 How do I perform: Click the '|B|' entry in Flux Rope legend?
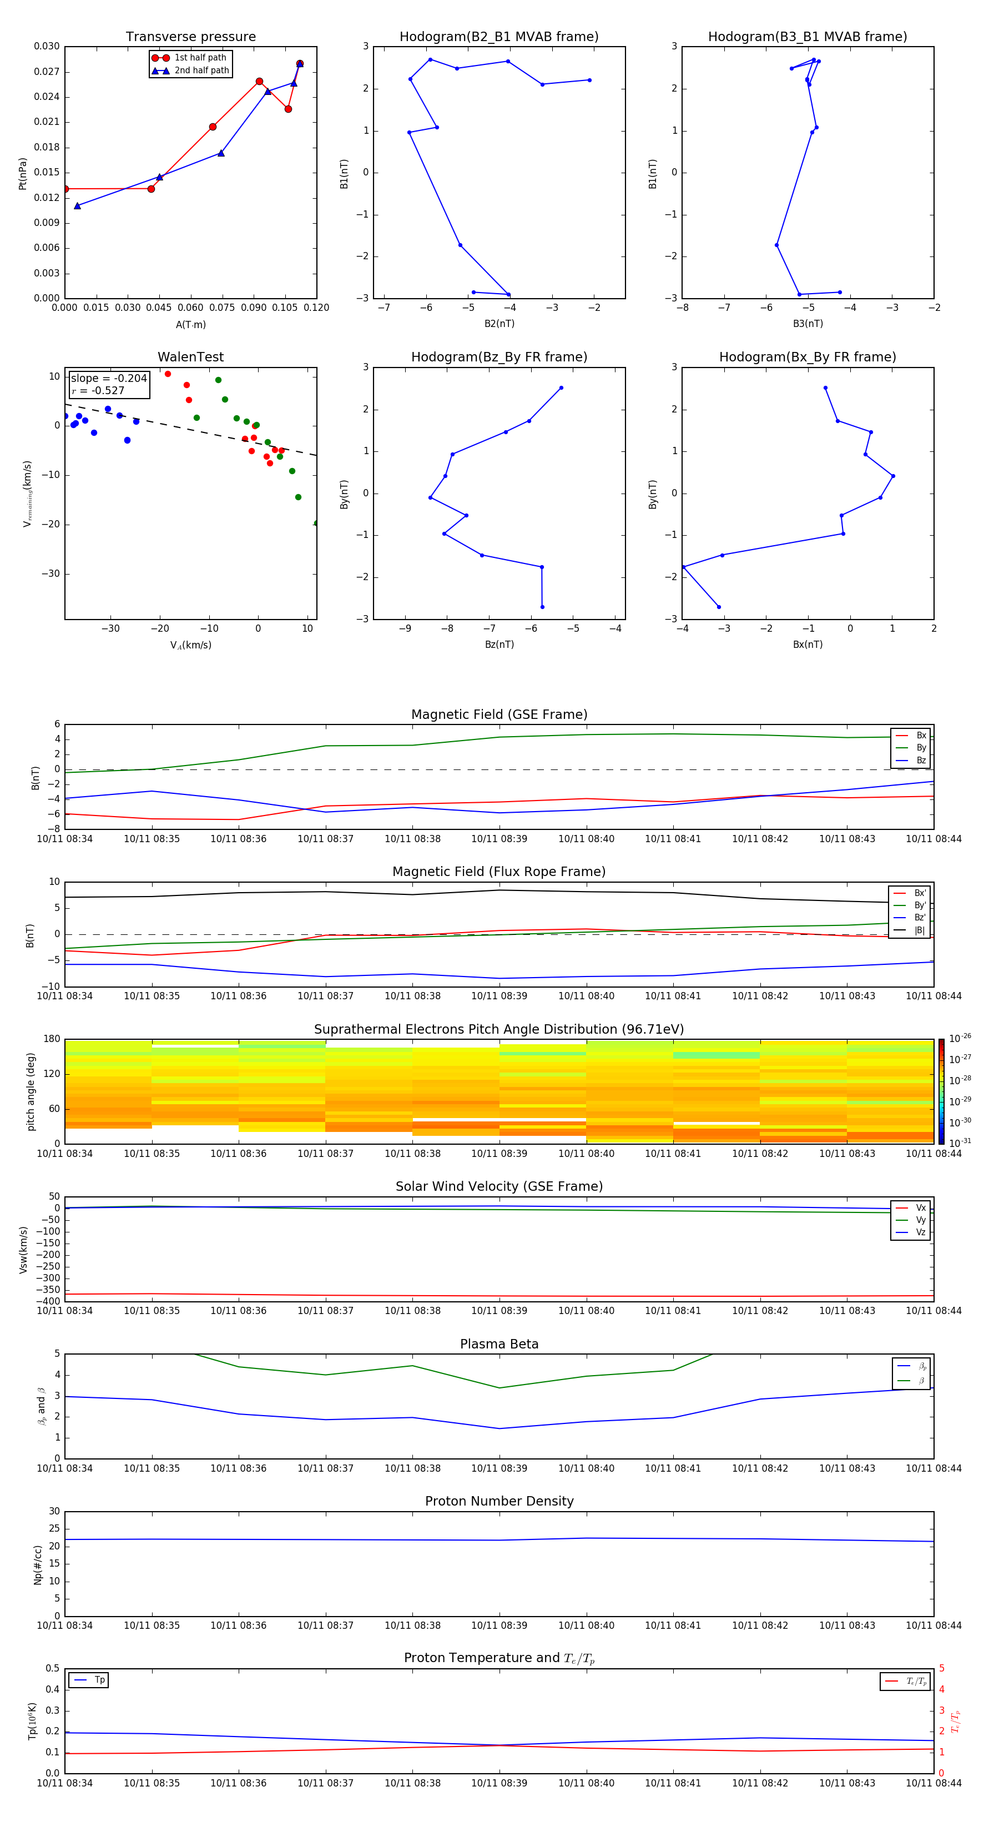pyautogui.click(x=910, y=930)
